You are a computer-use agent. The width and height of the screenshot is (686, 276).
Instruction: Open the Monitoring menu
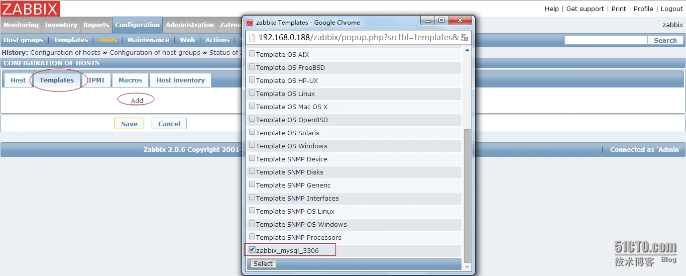click(21, 25)
